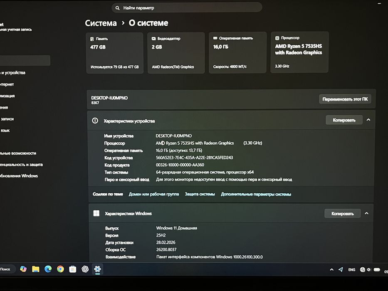The width and height of the screenshot is (388, 291).
Task: Click the Найти параметр search field
Action: [x=187, y=7]
